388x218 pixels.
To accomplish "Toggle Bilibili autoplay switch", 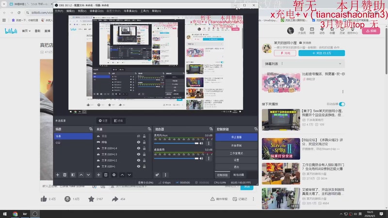I will click(342, 104).
